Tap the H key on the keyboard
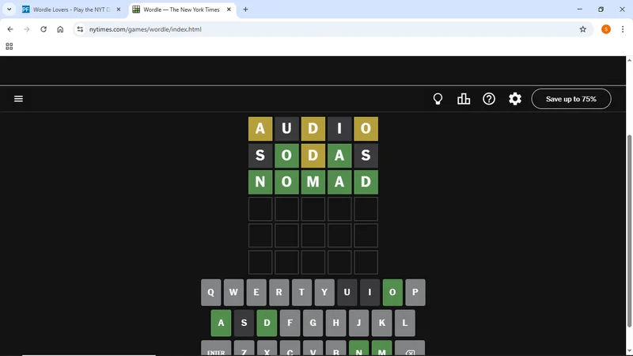Screen dimensions: 633x356 [x=335, y=323]
